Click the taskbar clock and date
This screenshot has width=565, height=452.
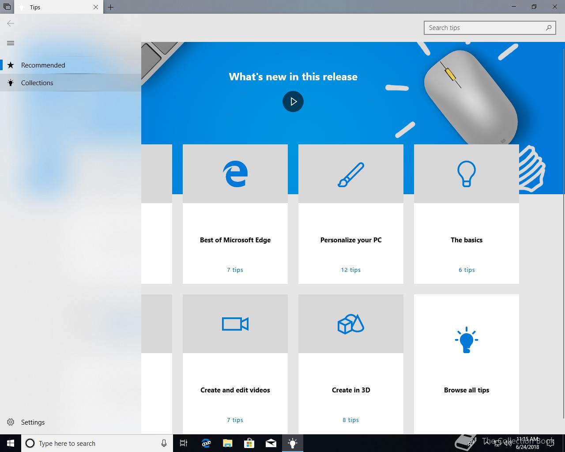527,443
